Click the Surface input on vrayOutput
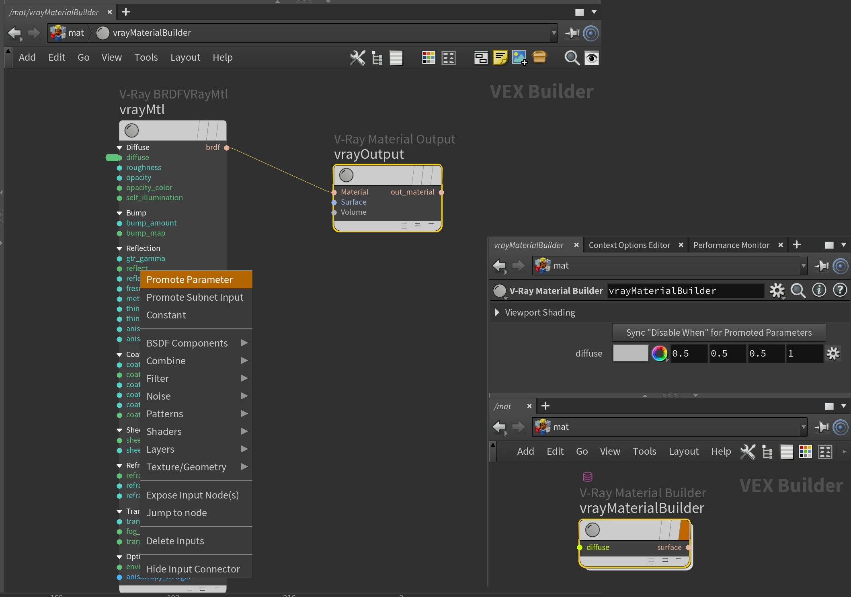Viewport: 851px width, 597px height. (334, 202)
